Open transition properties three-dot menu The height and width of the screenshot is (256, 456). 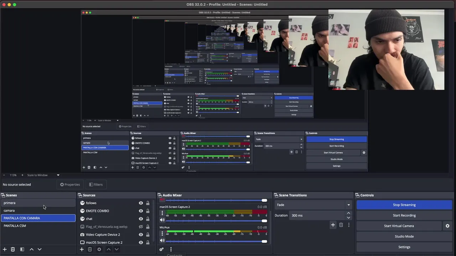tap(349, 225)
